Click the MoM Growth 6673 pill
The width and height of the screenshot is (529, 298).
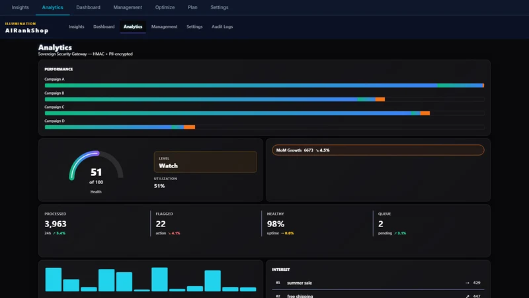[x=378, y=150]
